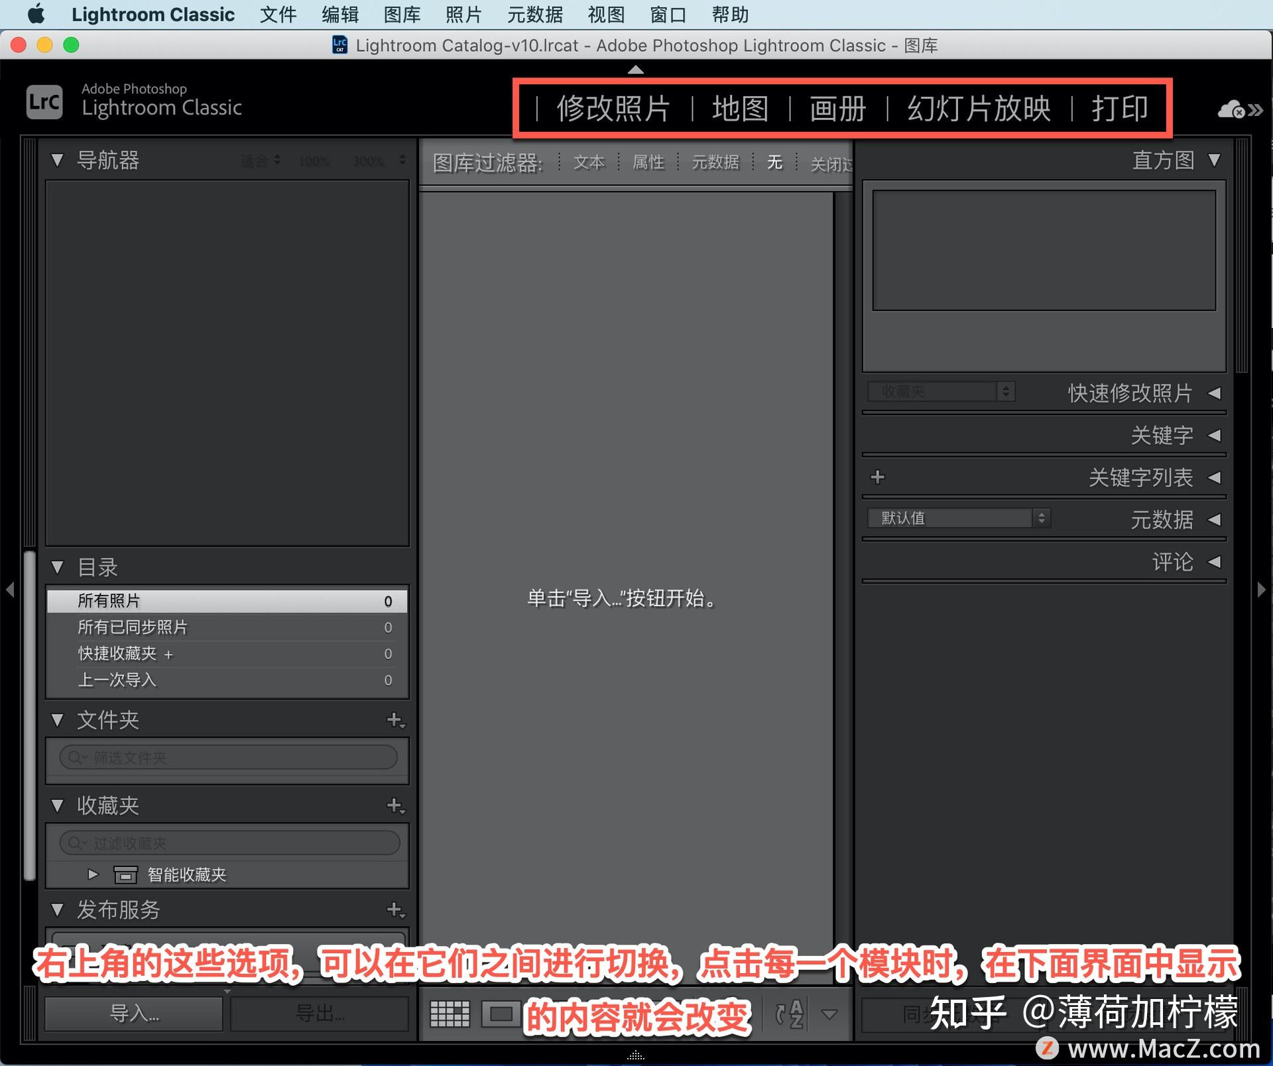
Task: Open the Lightroom Classic app menu
Action: point(153,15)
